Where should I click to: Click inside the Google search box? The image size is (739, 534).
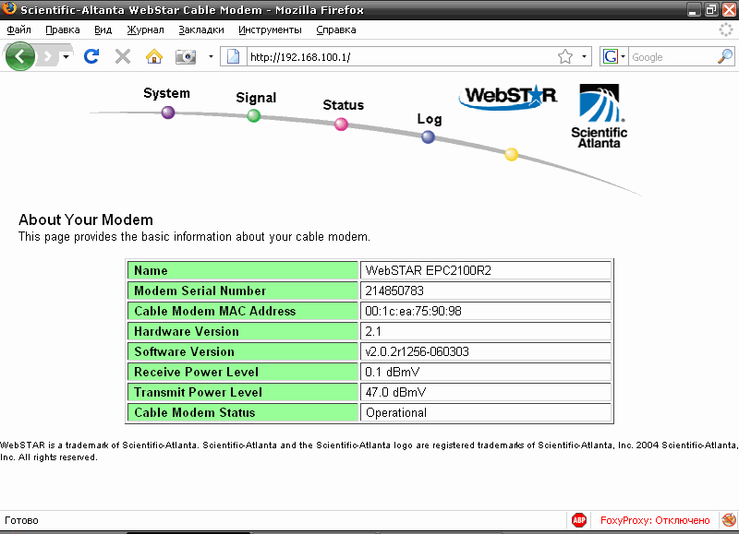[673, 57]
